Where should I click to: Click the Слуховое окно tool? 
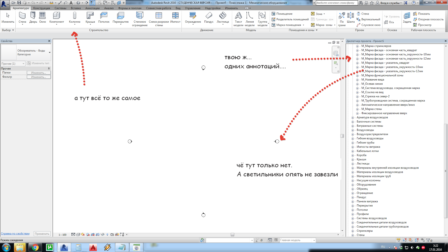point(368,25)
